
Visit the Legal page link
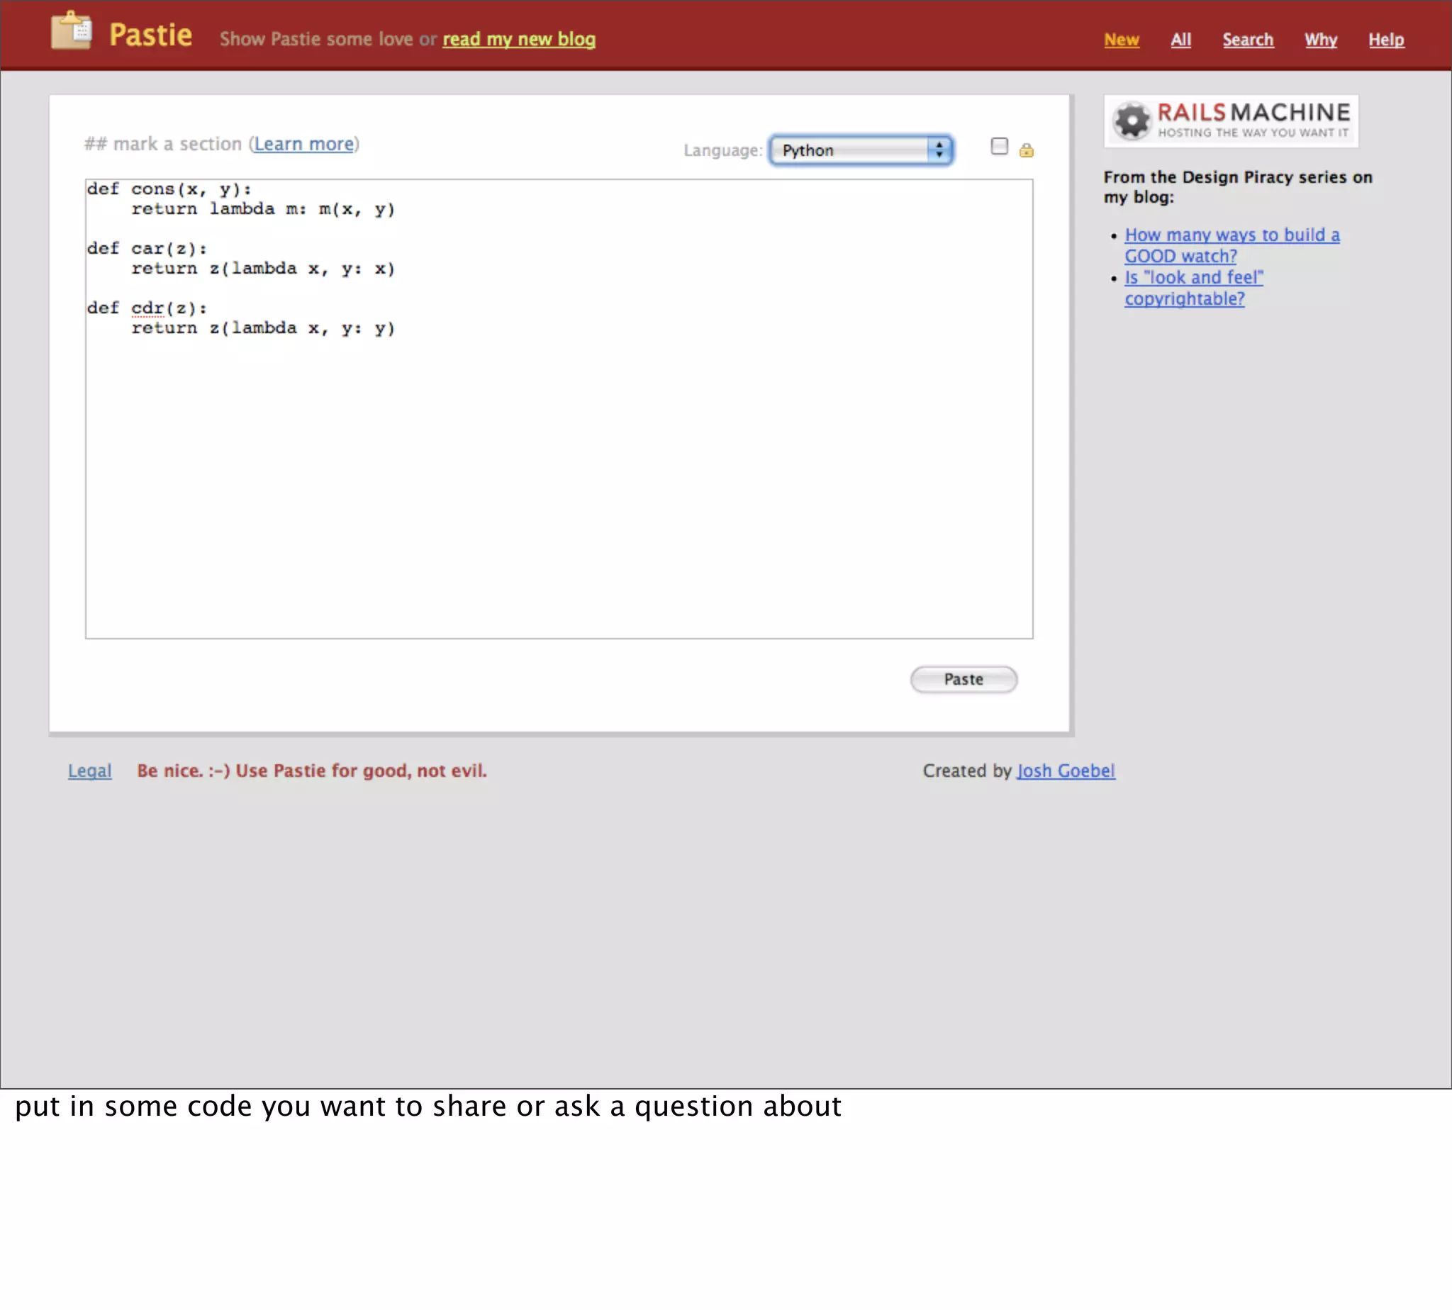89,770
